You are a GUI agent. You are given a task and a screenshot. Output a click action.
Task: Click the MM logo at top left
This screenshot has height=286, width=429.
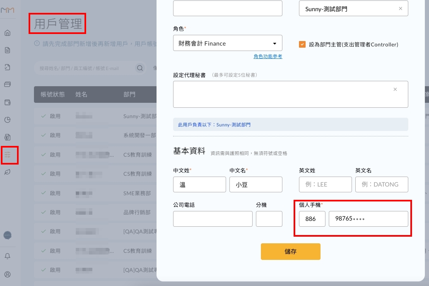tap(7, 10)
